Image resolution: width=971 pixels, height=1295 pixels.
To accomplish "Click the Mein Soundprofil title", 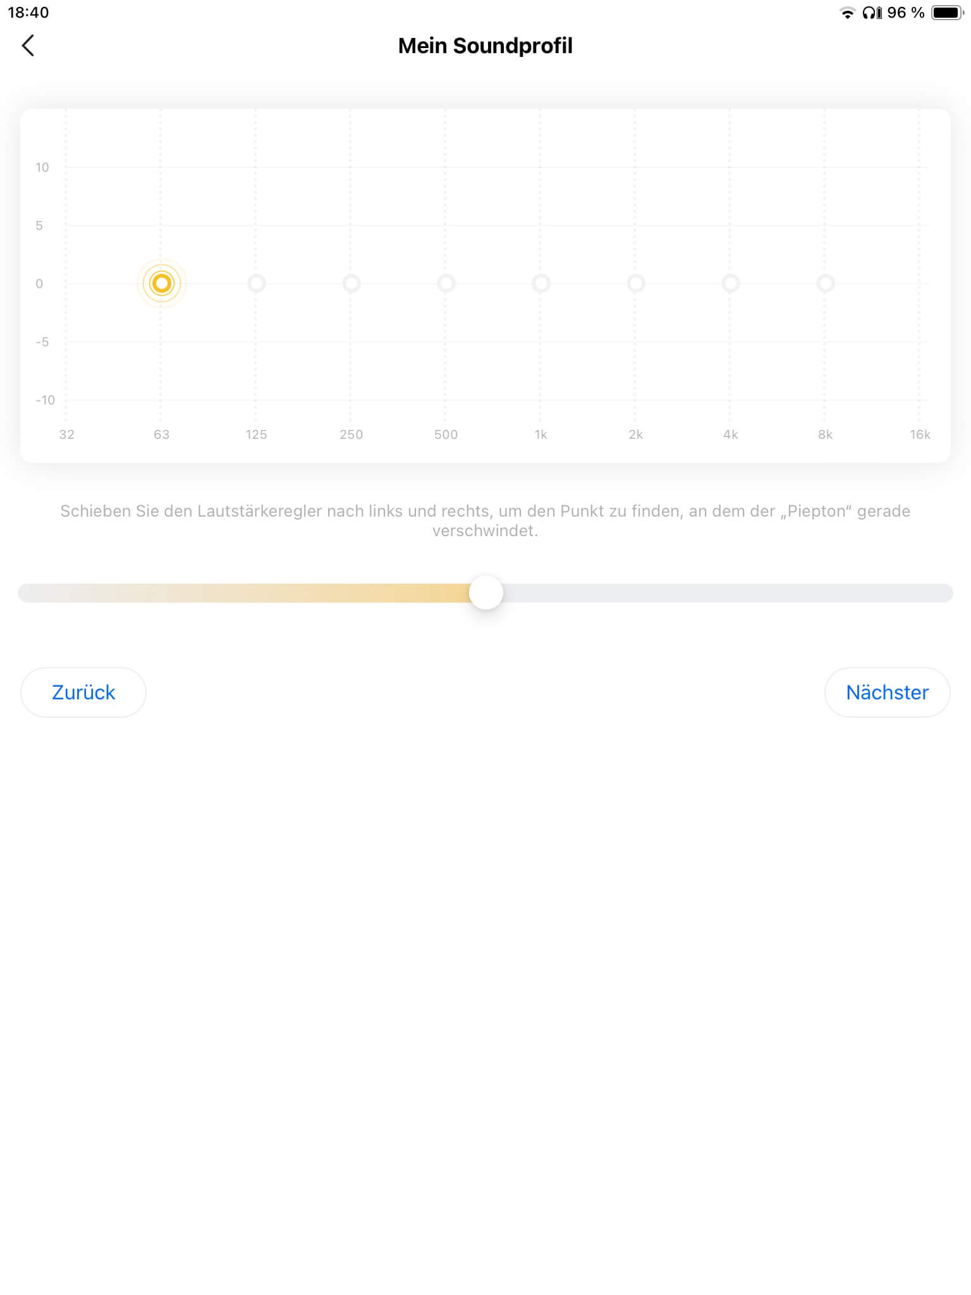I will [485, 46].
